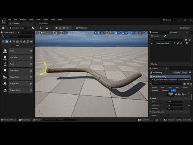Change the camera speed setting
This screenshot has height=145, width=193.
[141, 33]
